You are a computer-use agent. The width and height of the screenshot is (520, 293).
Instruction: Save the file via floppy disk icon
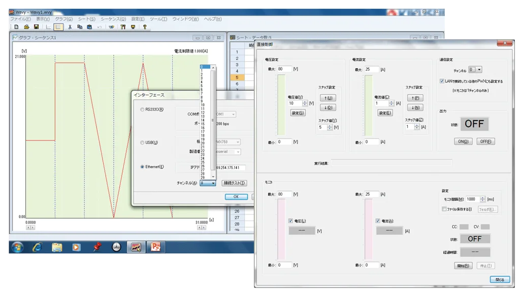pyautogui.click(x=36, y=27)
